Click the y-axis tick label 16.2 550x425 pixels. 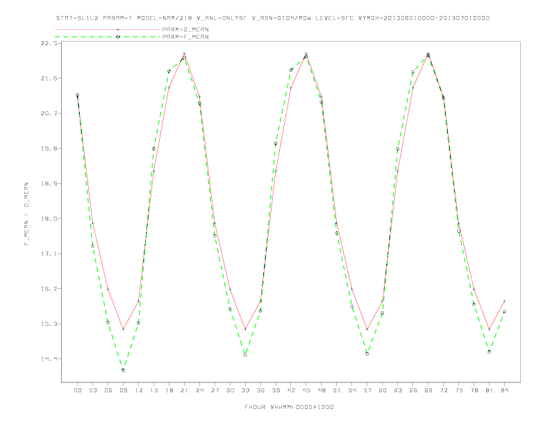pyautogui.click(x=49, y=289)
